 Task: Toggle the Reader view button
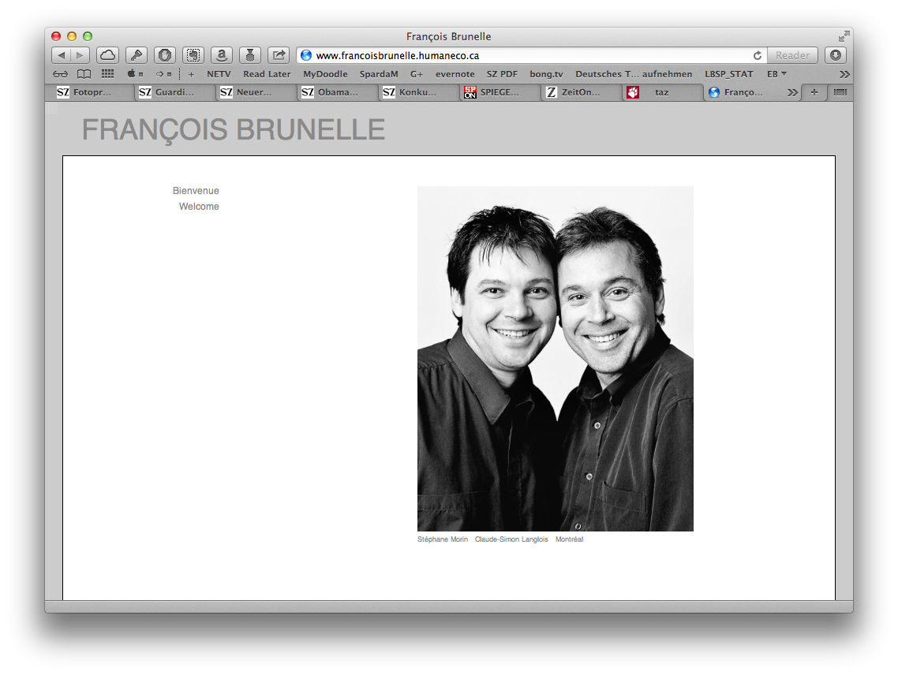pyautogui.click(x=792, y=55)
